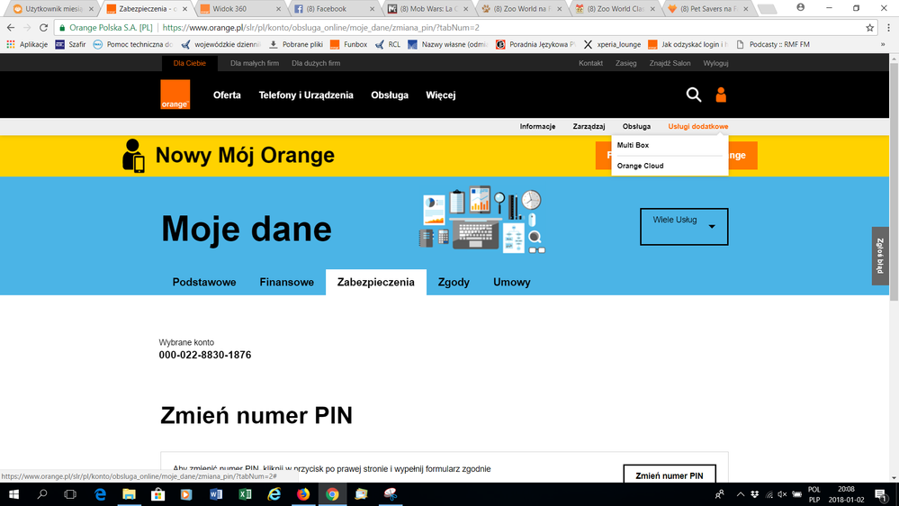Click Wyloguj to log out
The image size is (899, 506).
pos(715,63)
